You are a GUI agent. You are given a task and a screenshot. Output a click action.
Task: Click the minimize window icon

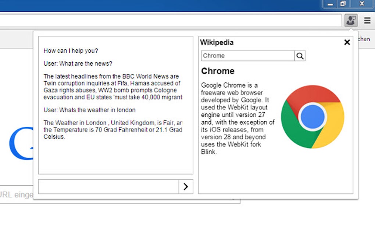coord(329,4)
